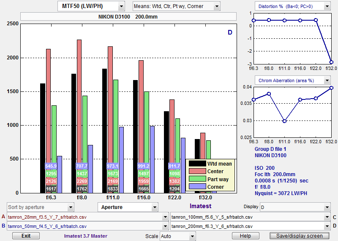The image size is (338, 241).
Task: Click the Save/display screen button
Action: pos(300,236)
